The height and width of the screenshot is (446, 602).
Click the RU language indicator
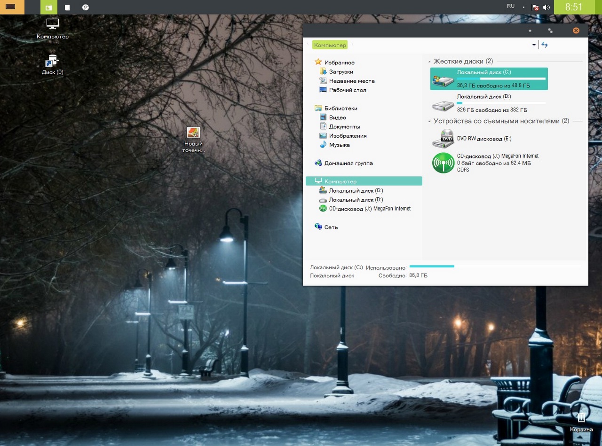coord(511,7)
